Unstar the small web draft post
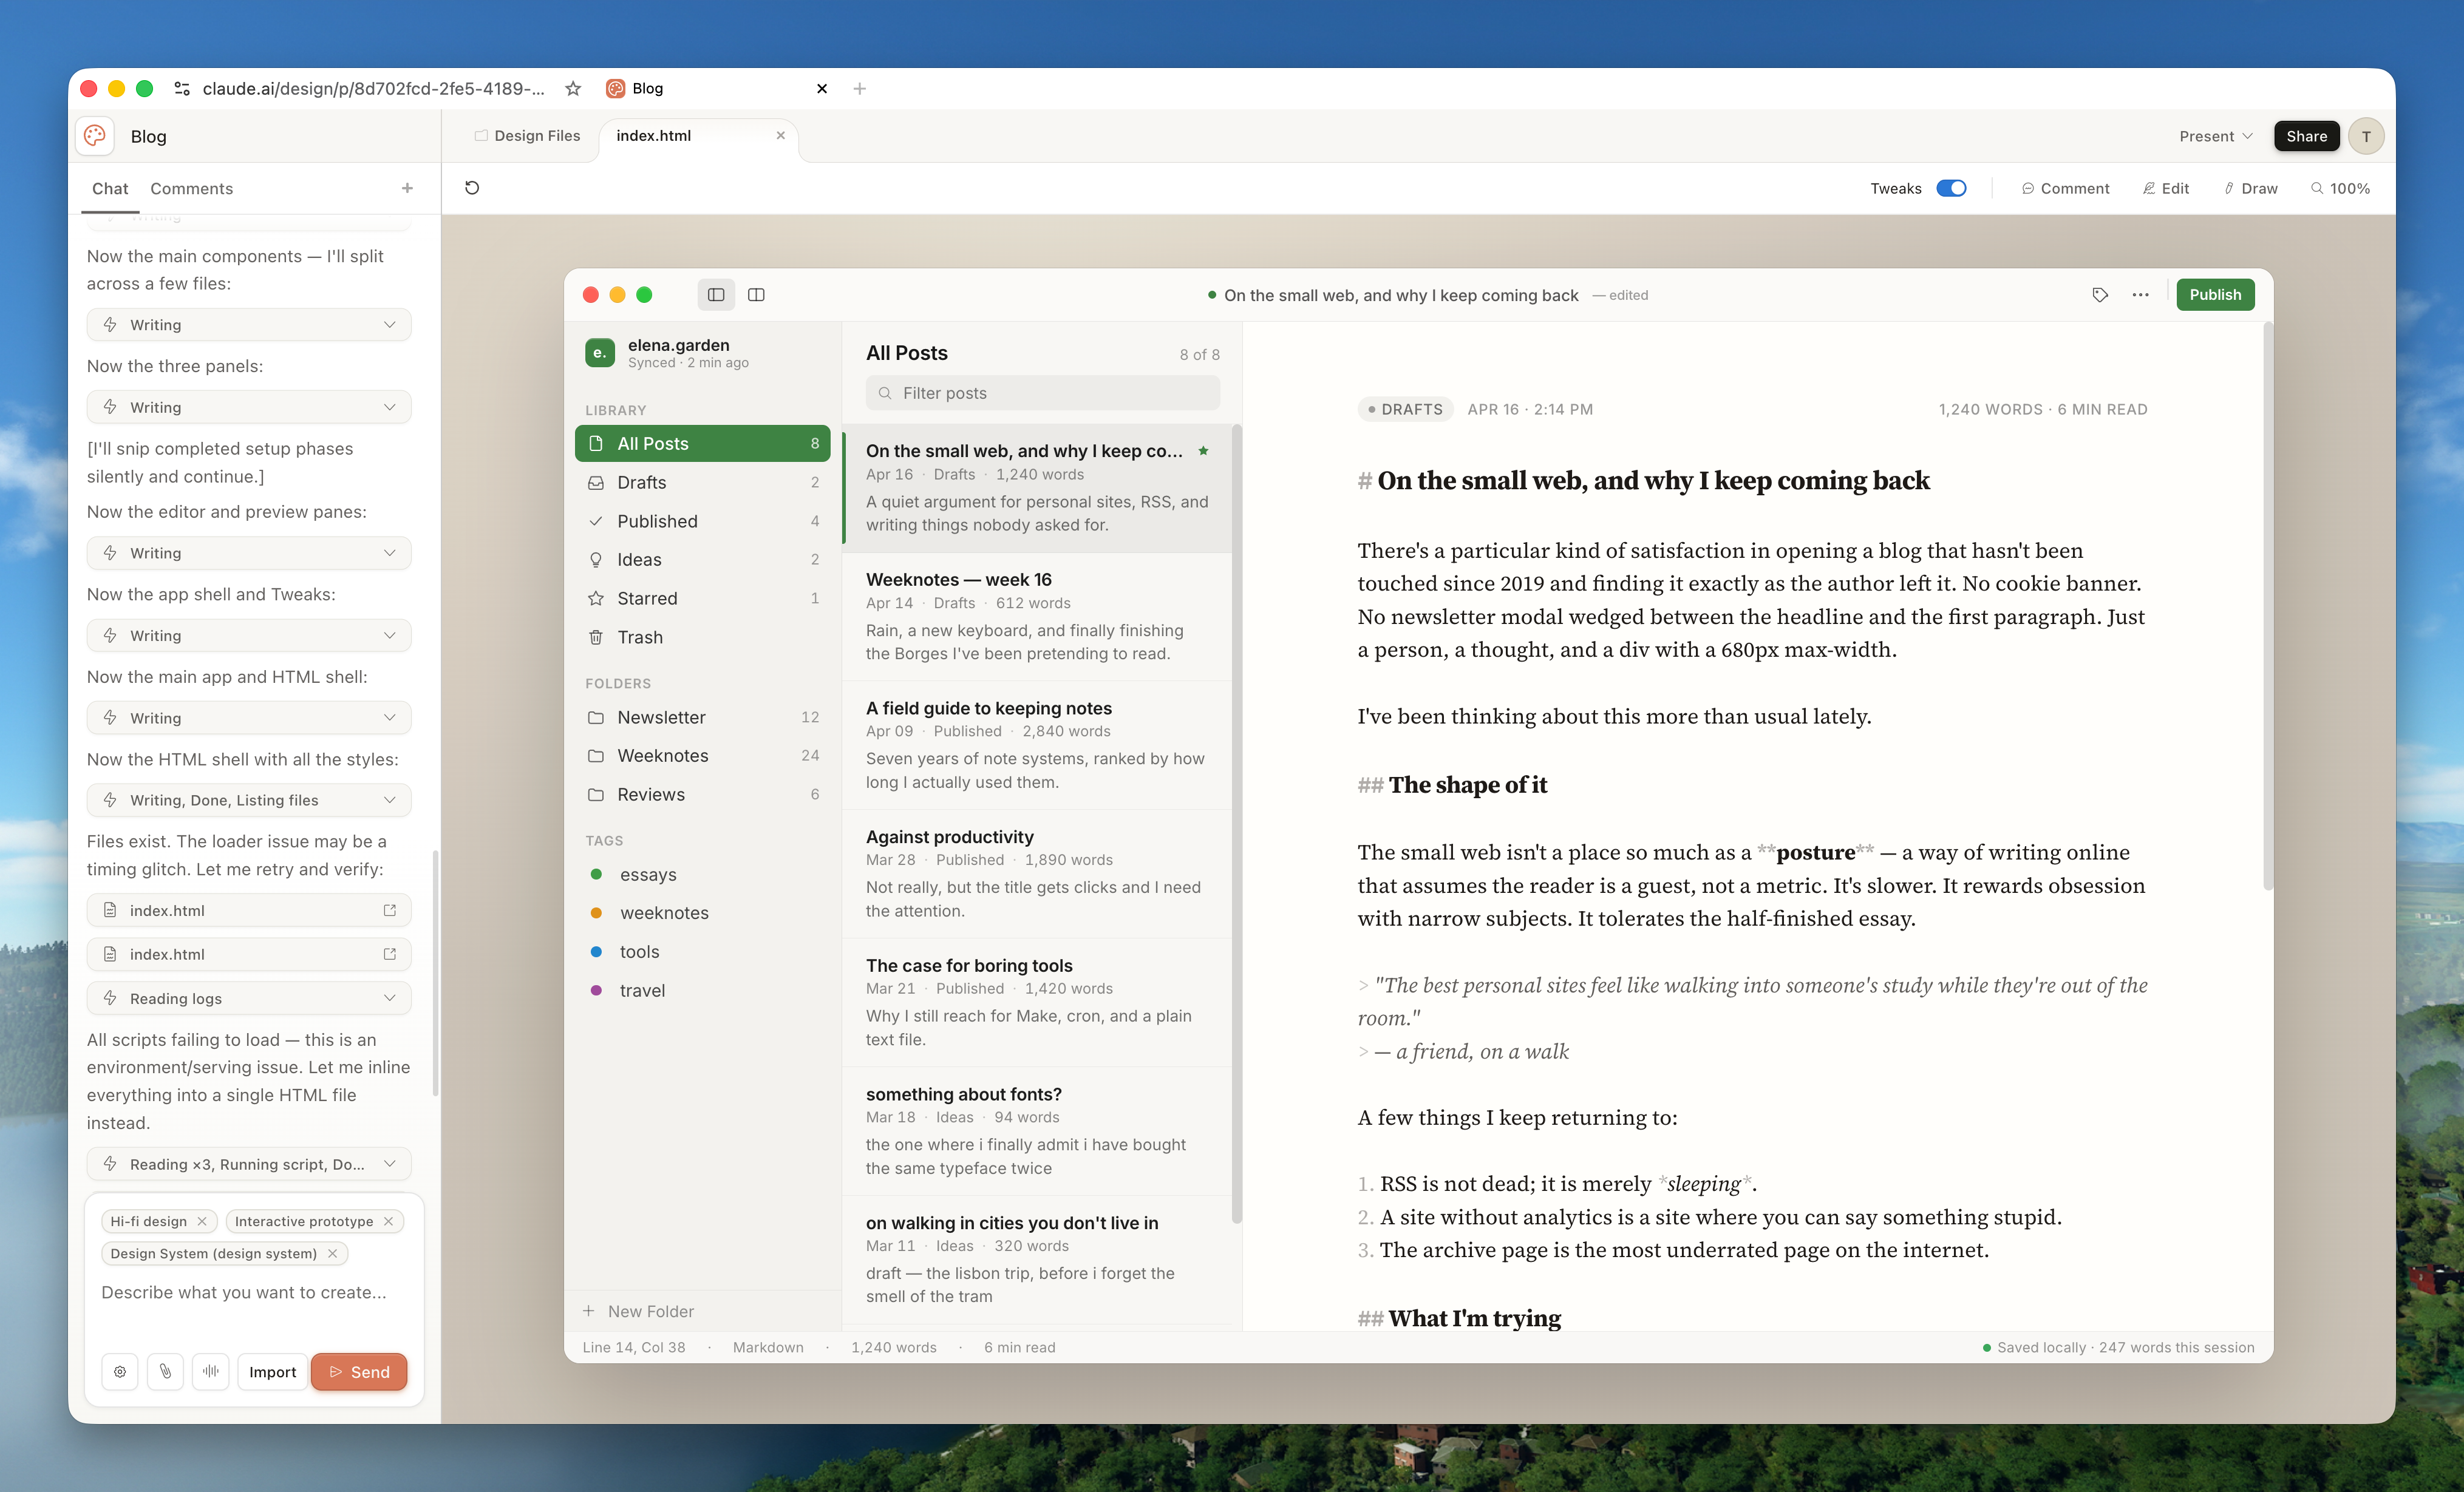2464x1492 pixels. (1203, 451)
